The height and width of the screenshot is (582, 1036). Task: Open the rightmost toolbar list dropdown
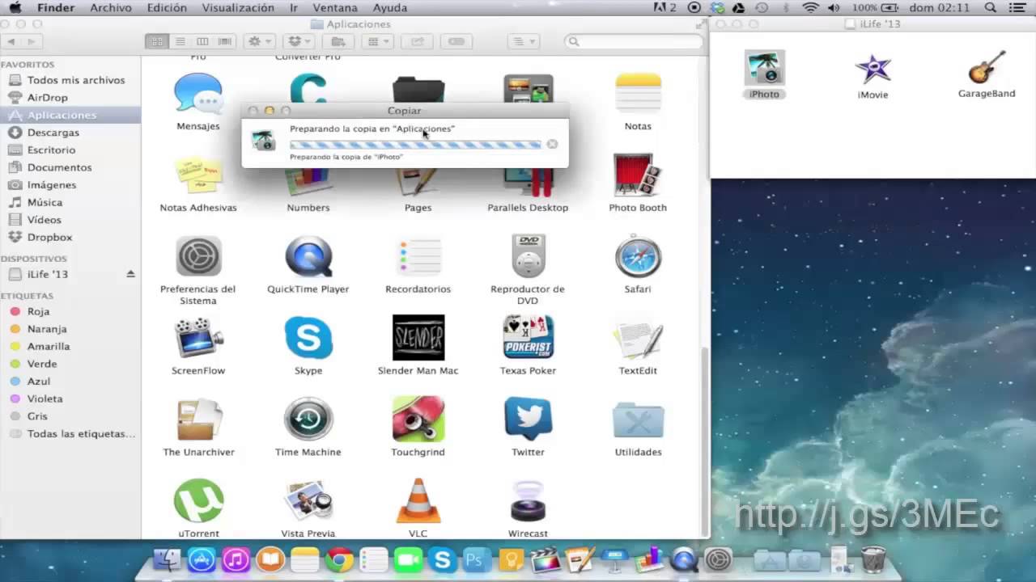[x=523, y=41]
